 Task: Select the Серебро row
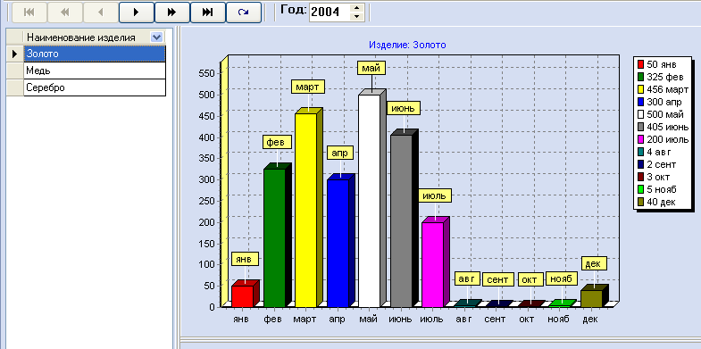point(95,87)
